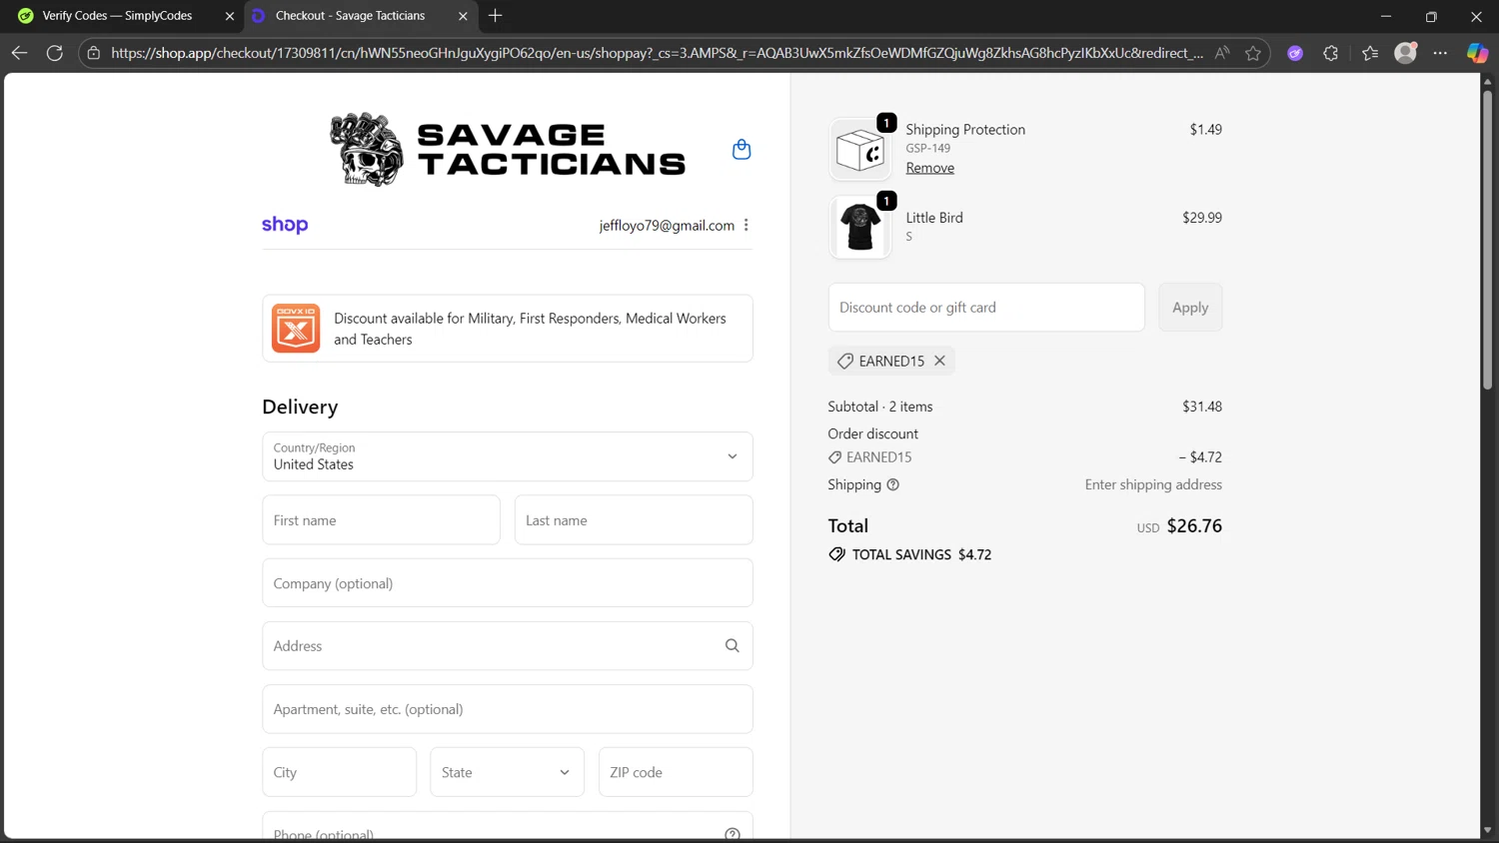Click the Shop Pay logo

pyautogui.click(x=285, y=225)
